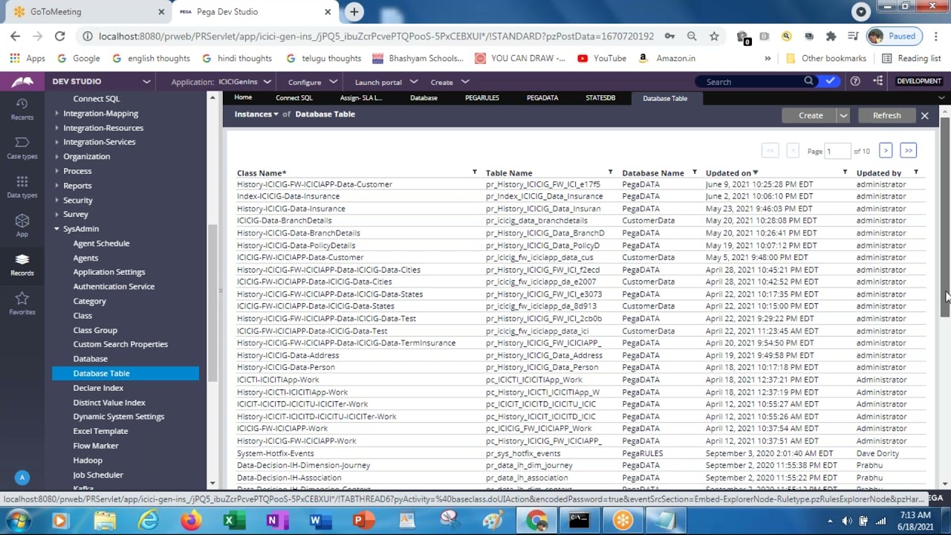Viewport: 951px width, 535px height.
Task: Click the Pega logo icon
Action: 22,82
